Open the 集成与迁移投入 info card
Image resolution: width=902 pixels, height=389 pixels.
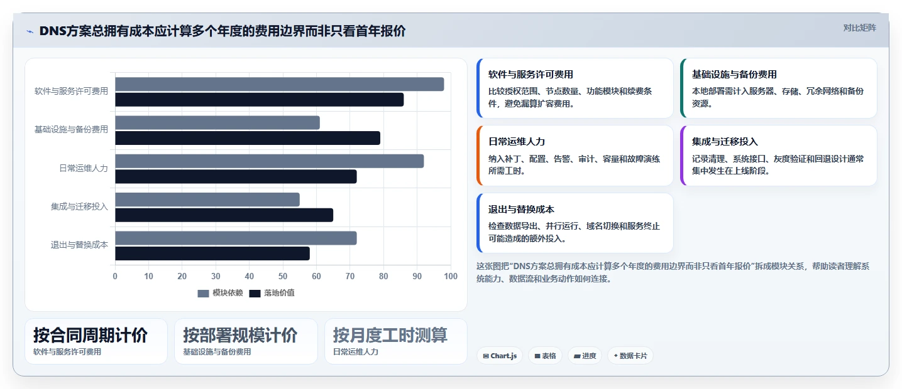[x=778, y=156]
